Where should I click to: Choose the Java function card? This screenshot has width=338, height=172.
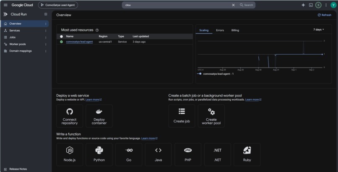tap(159, 154)
